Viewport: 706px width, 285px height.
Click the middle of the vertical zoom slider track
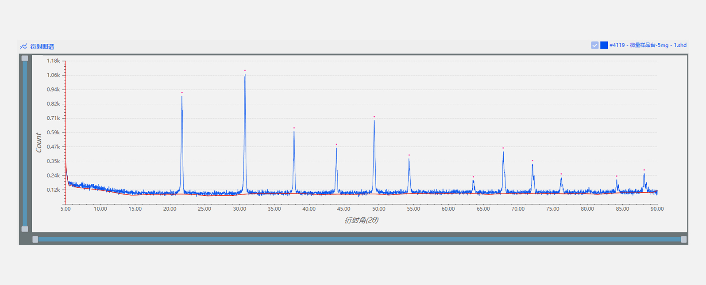click(25, 144)
